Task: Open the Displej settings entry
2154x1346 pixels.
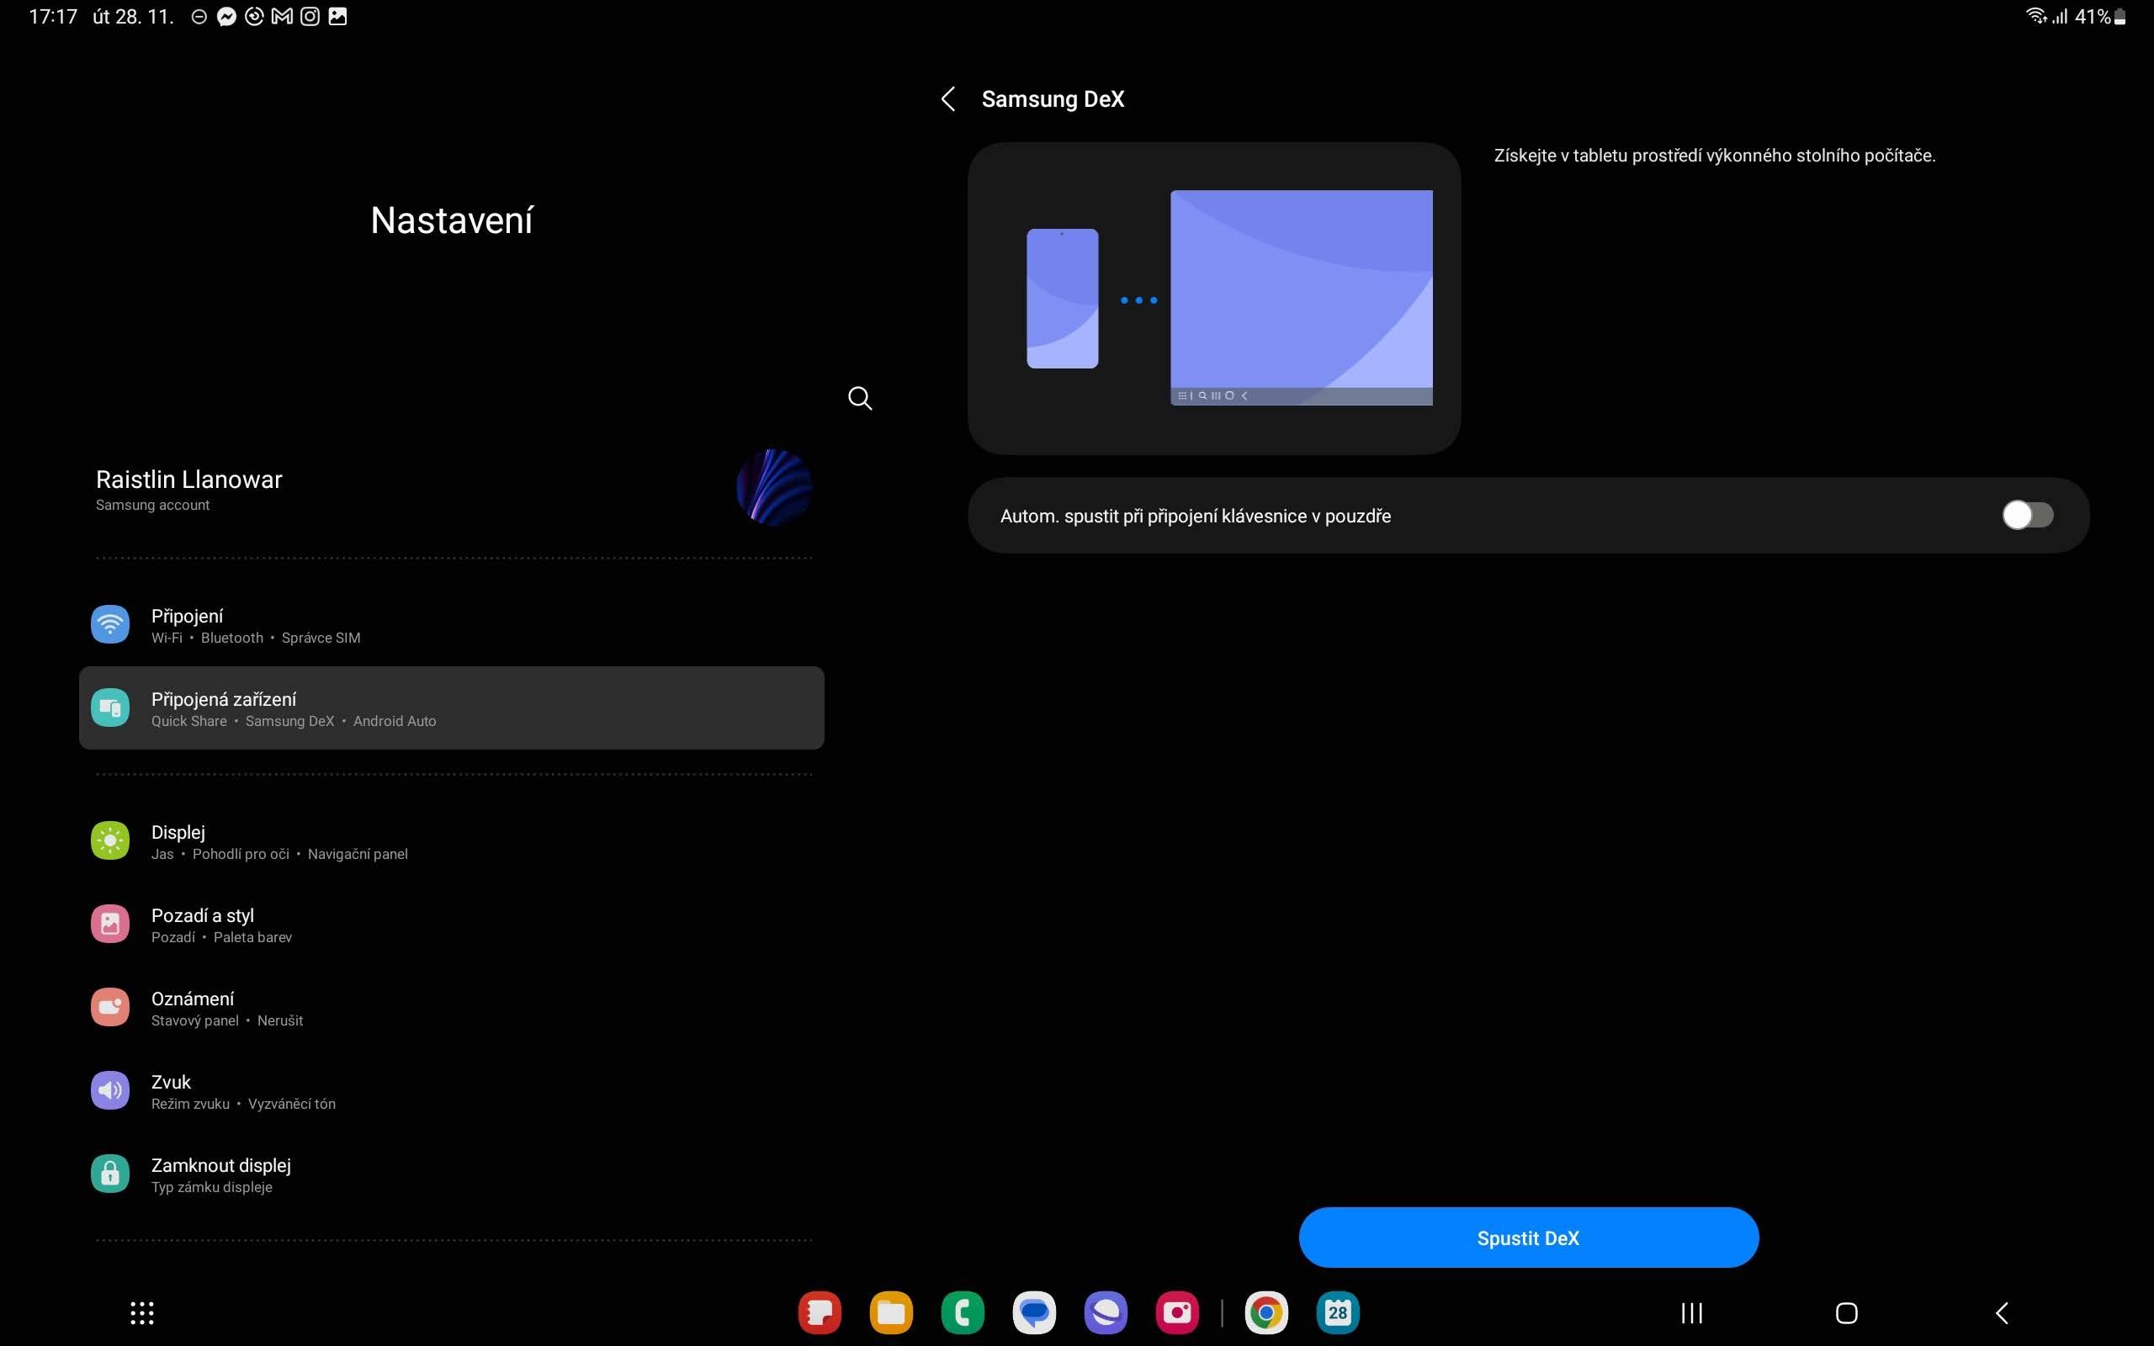Action: point(451,841)
